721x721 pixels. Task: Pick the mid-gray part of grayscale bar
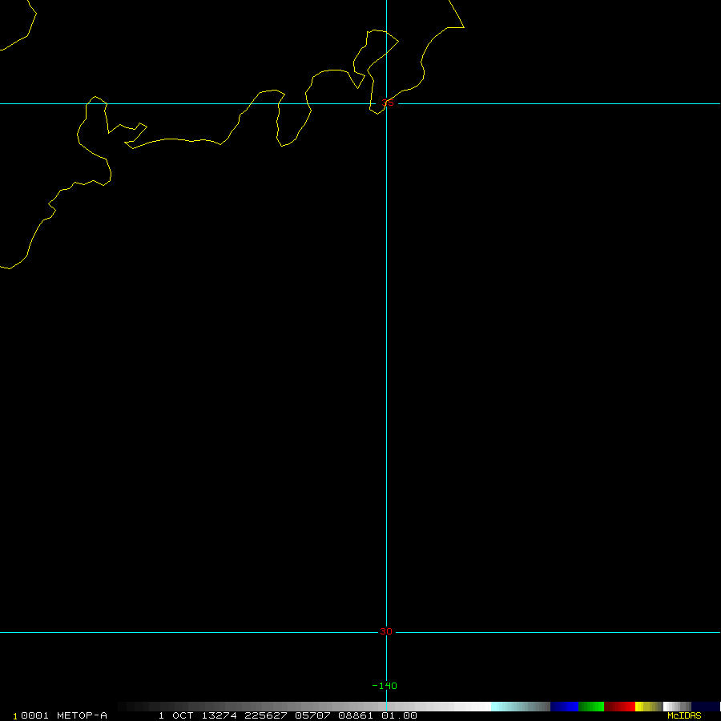click(304, 707)
